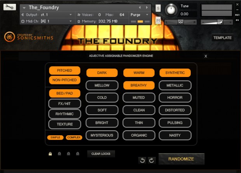
Task: Mute the instrument with M button
Action: [158, 21]
